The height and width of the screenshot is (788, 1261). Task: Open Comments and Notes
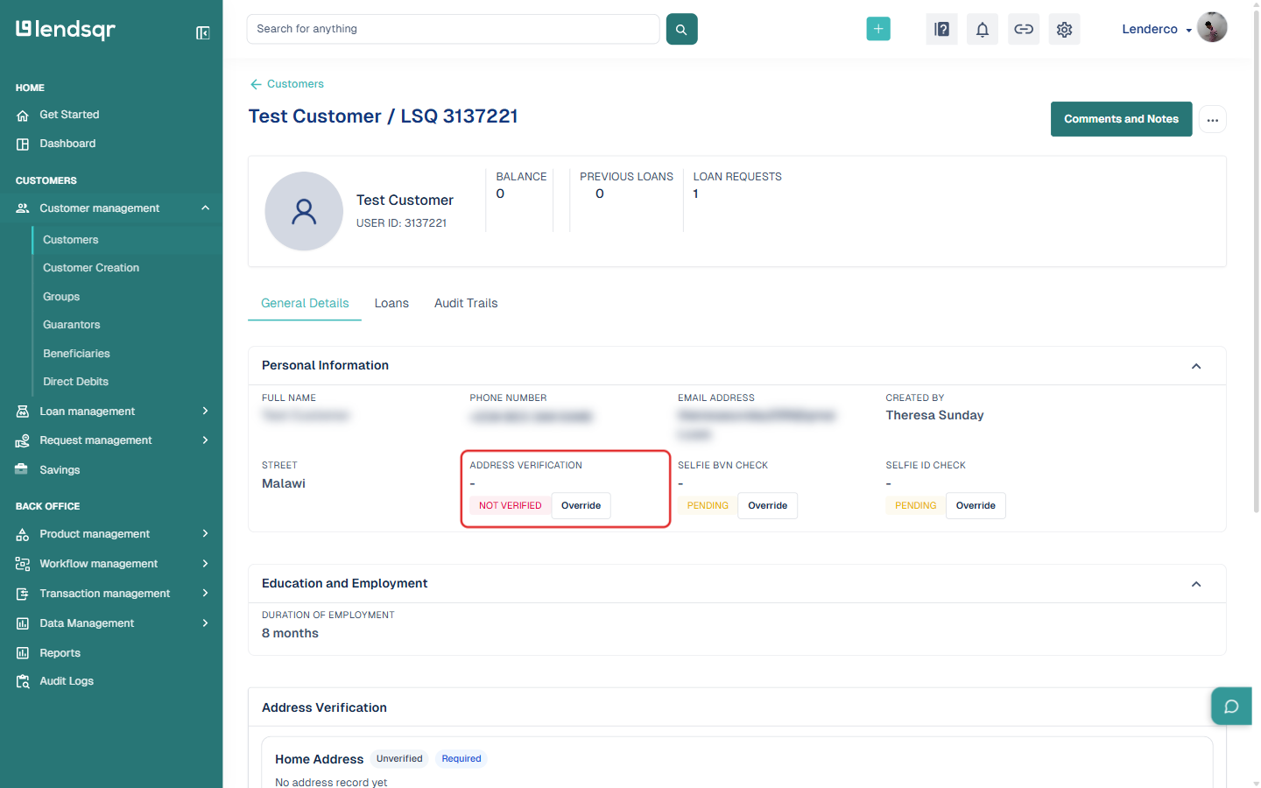click(1121, 119)
